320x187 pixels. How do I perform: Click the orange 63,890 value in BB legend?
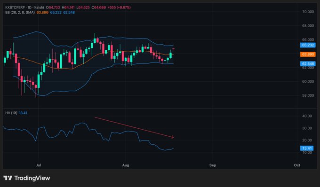pyautogui.click(x=42, y=12)
